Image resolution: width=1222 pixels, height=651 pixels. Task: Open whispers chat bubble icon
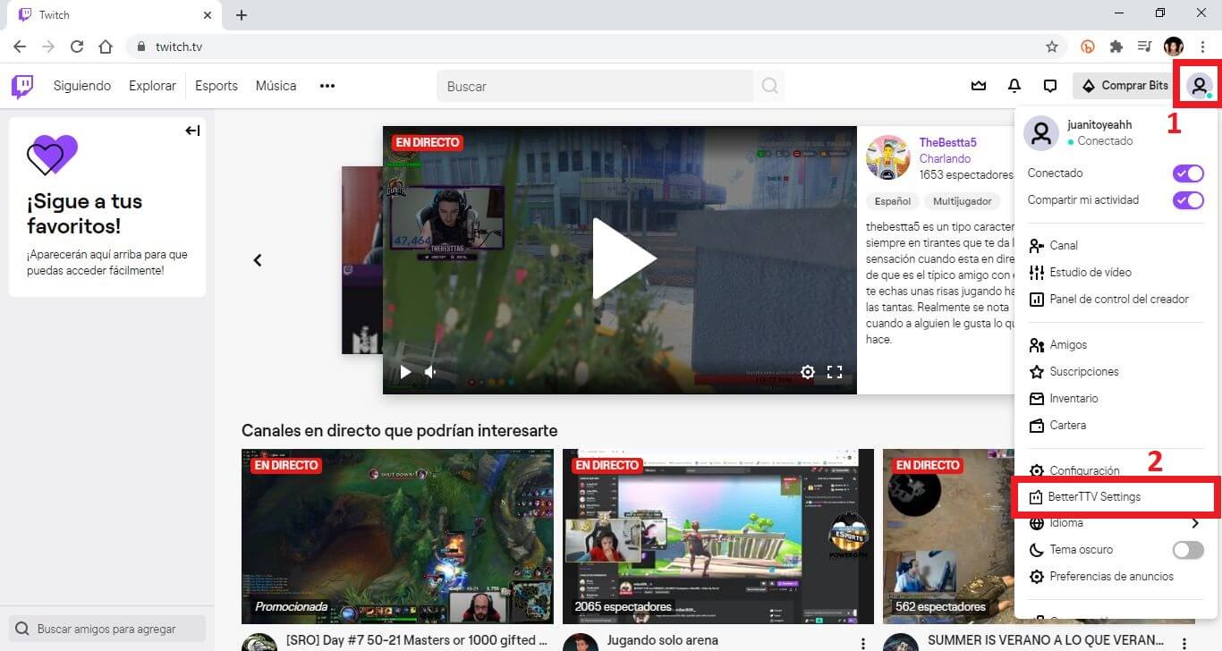pos(1050,86)
